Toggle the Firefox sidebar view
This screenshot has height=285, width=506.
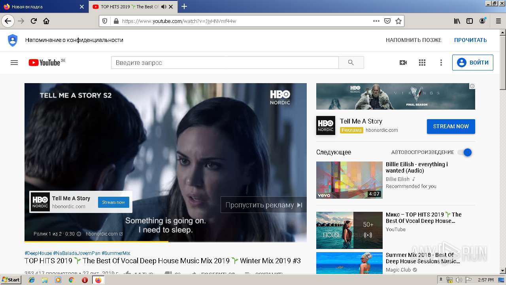click(470, 21)
